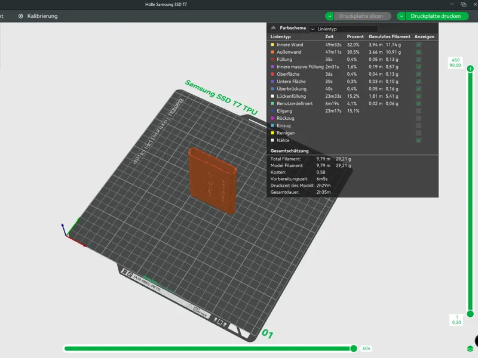The width and height of the screenshot is (478, 358).
Task: Restore the window using the title bar icon
Action: click(x=464, y=4)
